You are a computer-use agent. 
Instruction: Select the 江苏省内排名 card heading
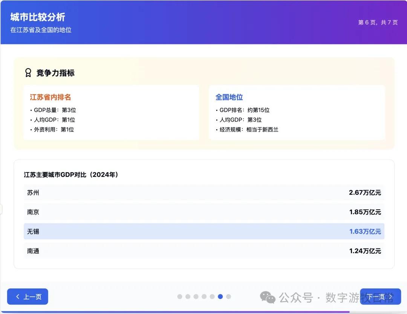tap(50, 97)
